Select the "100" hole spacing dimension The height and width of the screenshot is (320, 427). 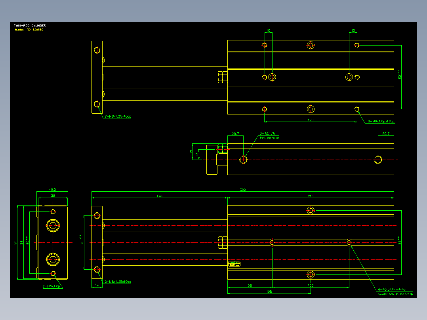coord(311,286)
